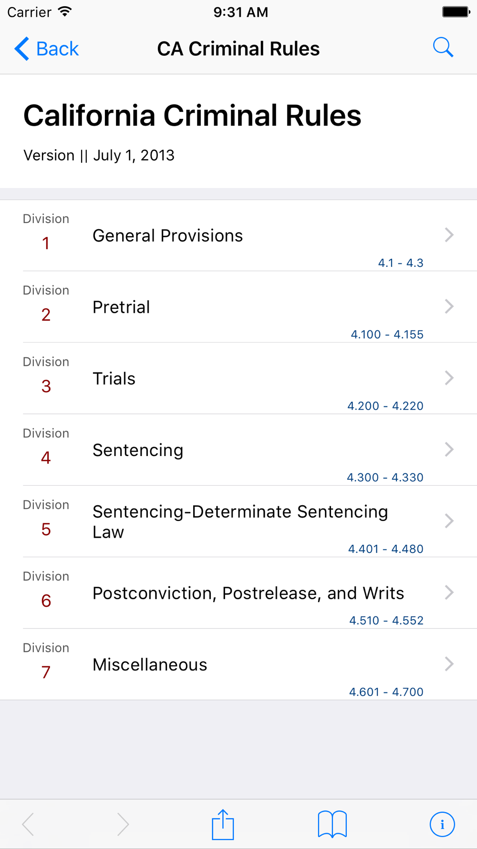Open the bookmarks book icon
Viewport: 477px width, 849px height.
coord(332,824)
